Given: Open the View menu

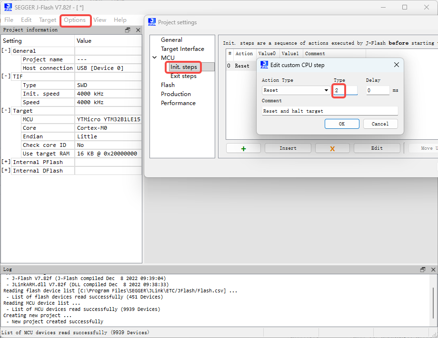Looking at the screenshot, I should [x=100, y=20].
